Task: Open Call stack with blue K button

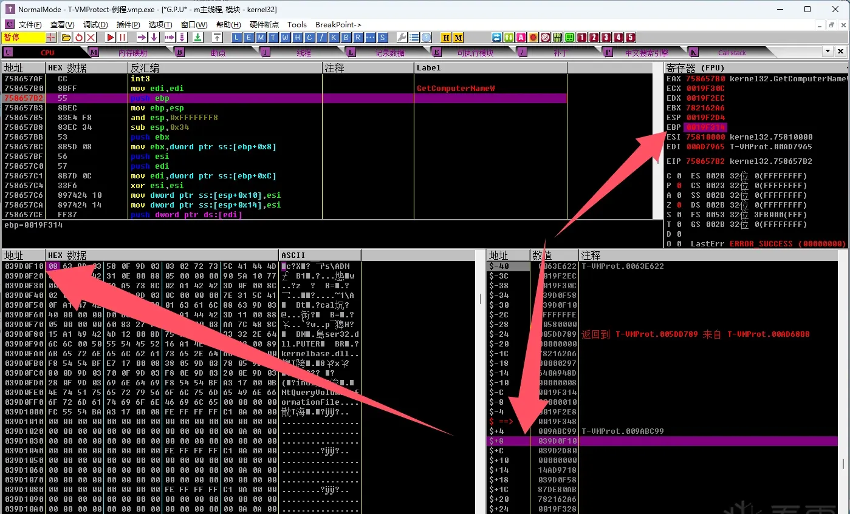Action: 334,38
